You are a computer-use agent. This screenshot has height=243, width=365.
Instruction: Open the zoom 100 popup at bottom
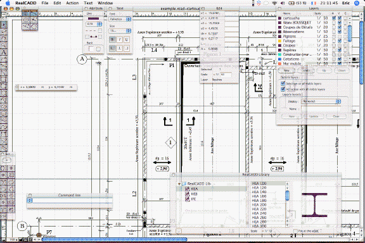click(12, 239)
